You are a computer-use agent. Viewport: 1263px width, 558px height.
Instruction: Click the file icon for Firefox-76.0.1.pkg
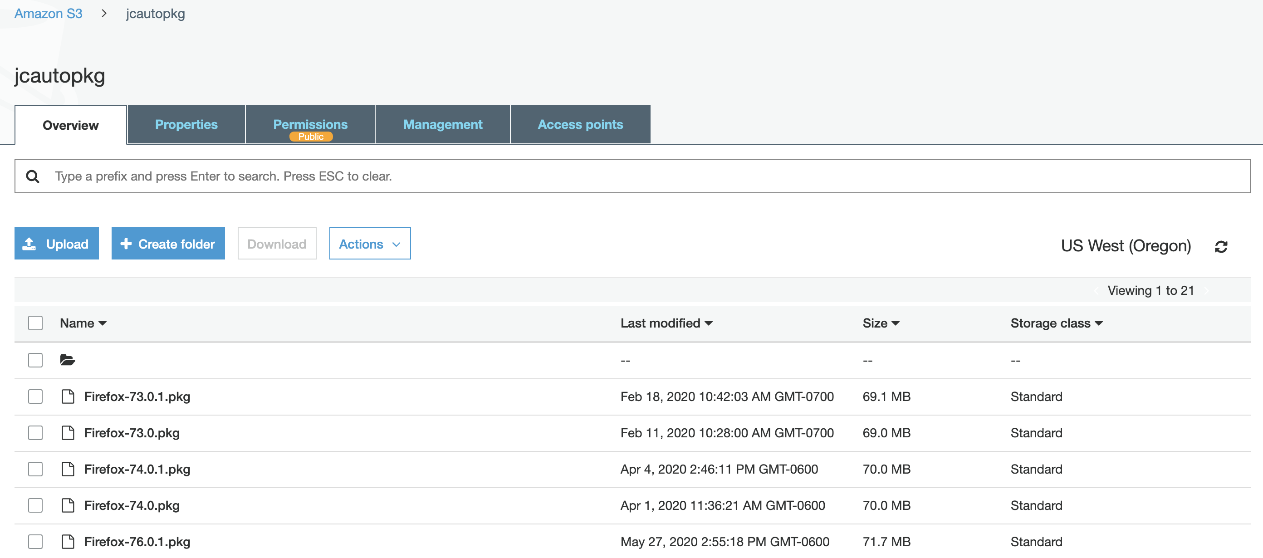[x=68, y=541]
